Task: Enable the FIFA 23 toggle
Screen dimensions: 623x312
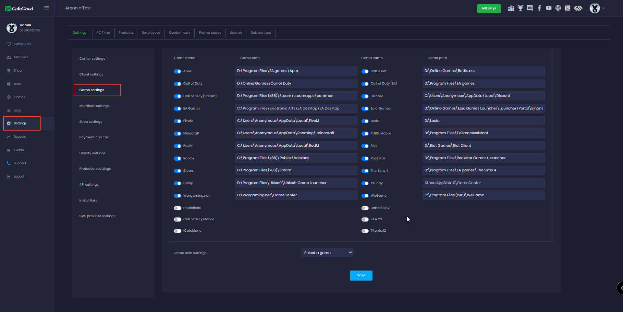Action: click(365, 219)
